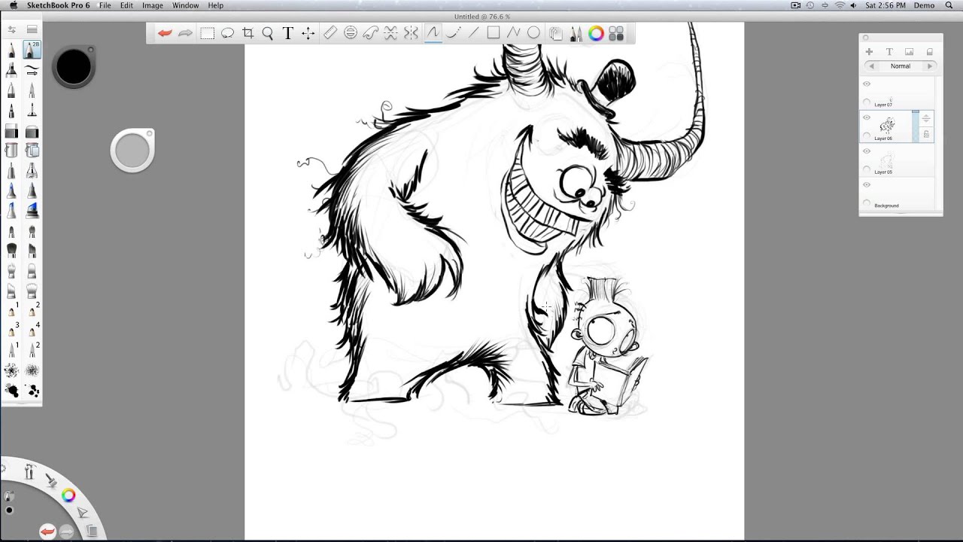Open the Image menu

coord(153,5)
